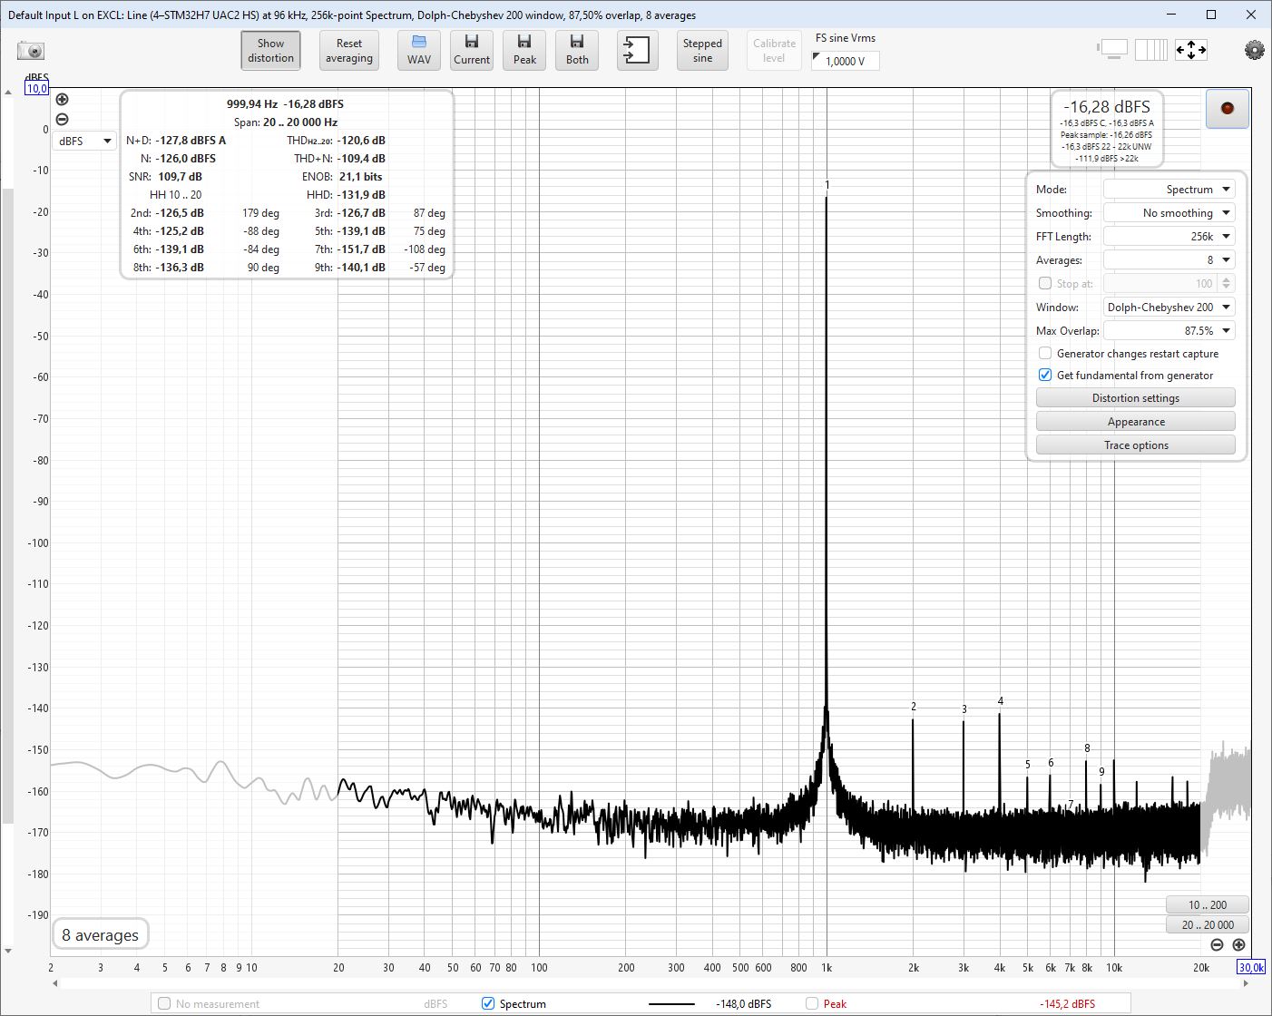Open Mode Spectrum dropdown
This screenshot has width=1272, height=1016.
click(x=1169, y=190)
